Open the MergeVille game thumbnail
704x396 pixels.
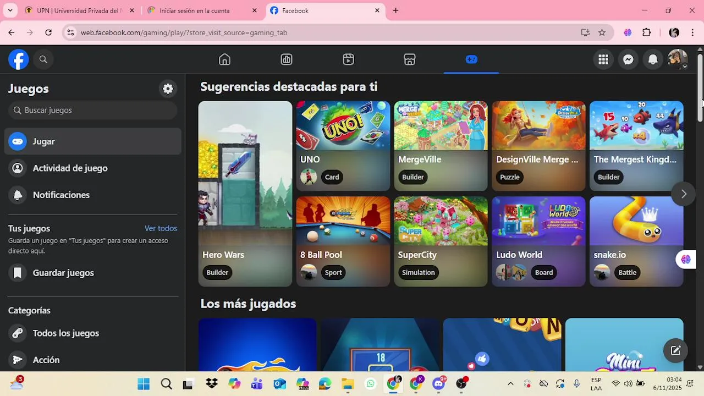[x=441, y=125]
